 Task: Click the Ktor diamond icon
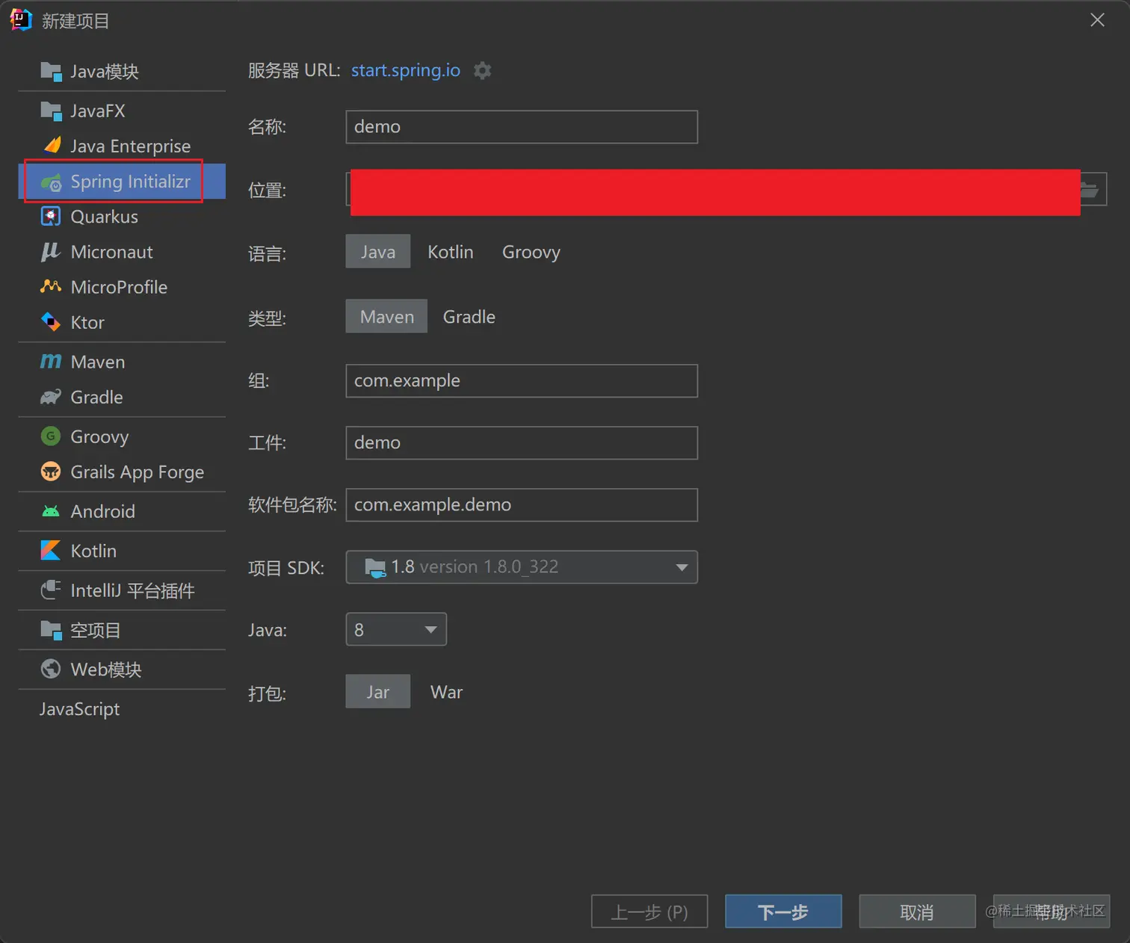point(51,322)
